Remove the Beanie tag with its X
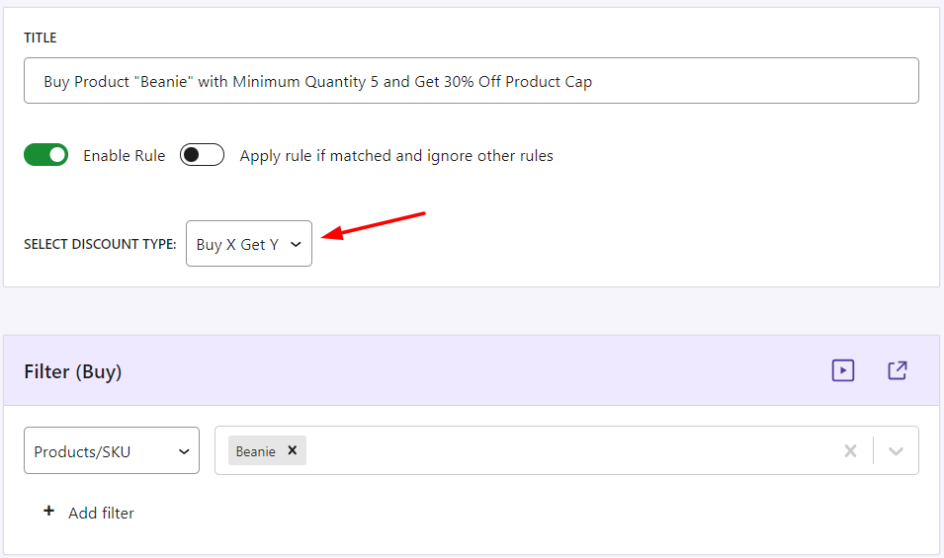 click(293, 450)
